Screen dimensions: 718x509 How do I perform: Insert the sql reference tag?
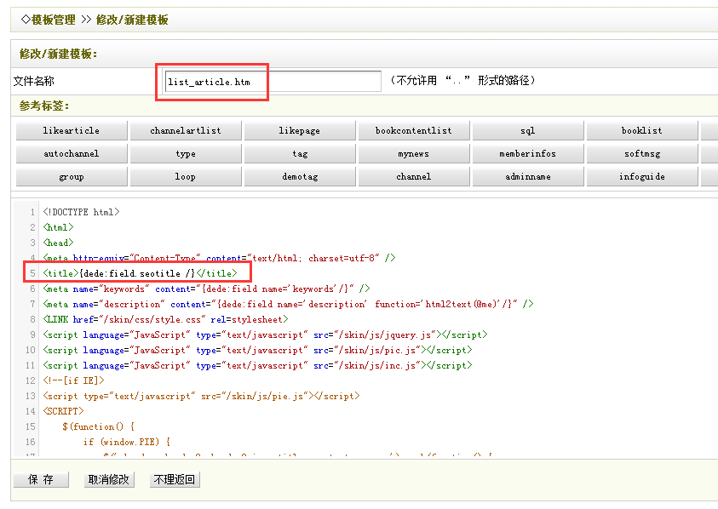[x=528, y=130]
